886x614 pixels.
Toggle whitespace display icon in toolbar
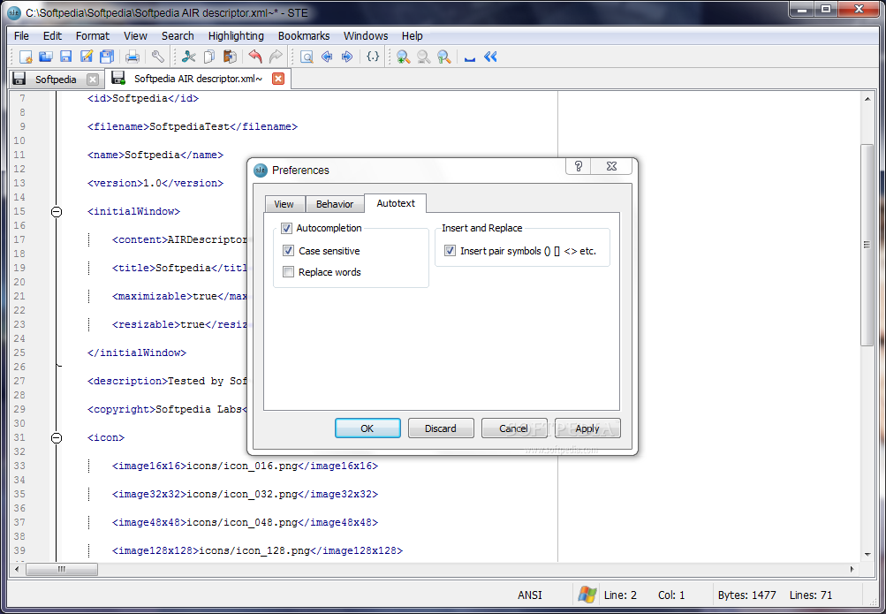click(470, 57)
